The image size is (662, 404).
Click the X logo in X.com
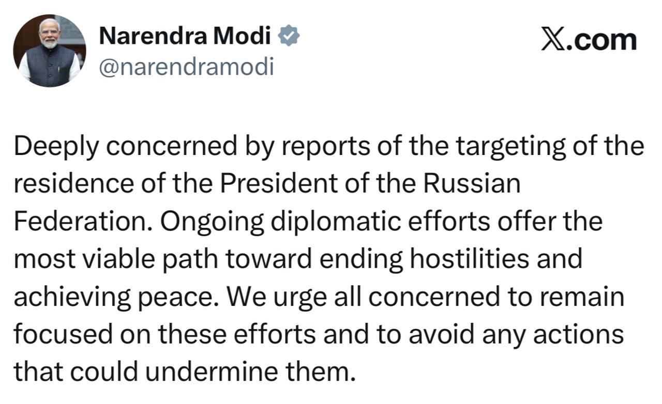coord(553,40)
